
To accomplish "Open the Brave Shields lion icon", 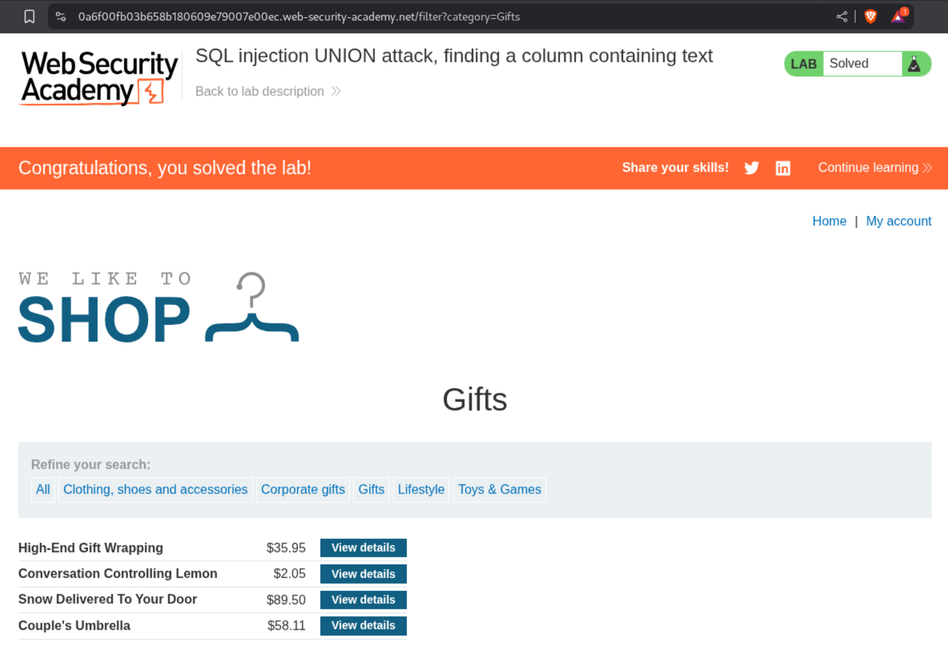I will point(870,17).
